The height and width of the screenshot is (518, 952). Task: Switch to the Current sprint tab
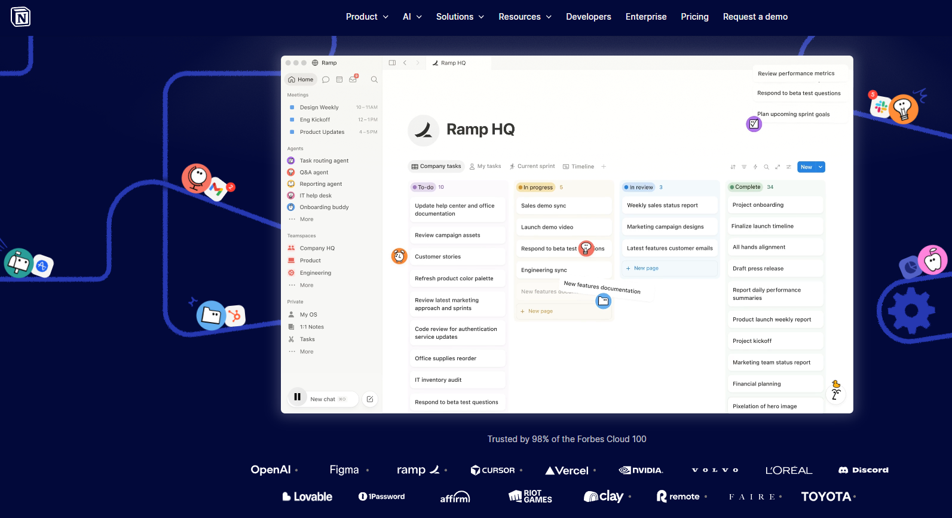(532, 167)
